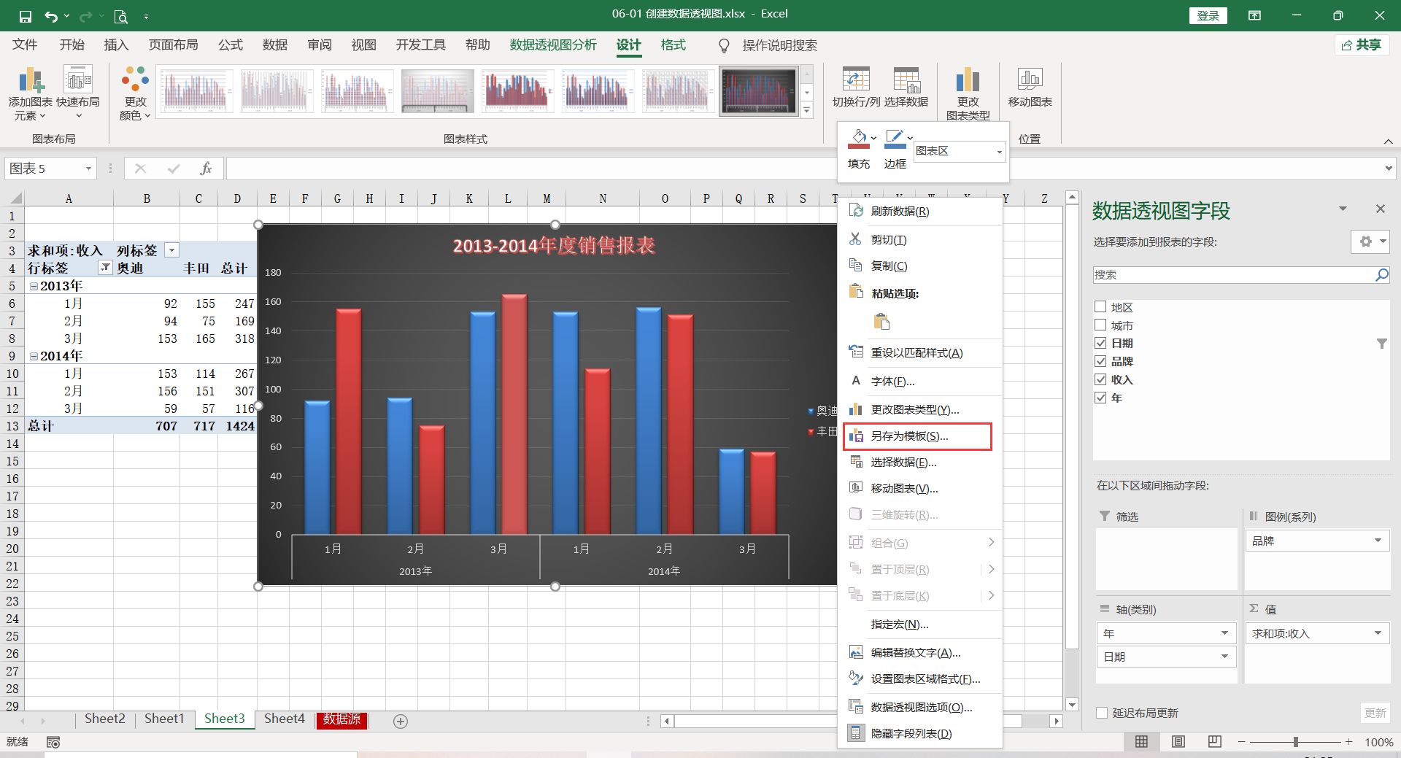The width and height of the screenshot is (1401, 758).
Task: Open field list Tools gear button
Action: (x=1370, y=241)
